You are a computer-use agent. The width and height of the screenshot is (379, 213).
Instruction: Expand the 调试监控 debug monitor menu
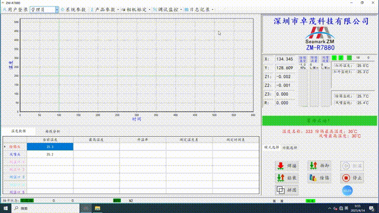click(x=168, y=9)
